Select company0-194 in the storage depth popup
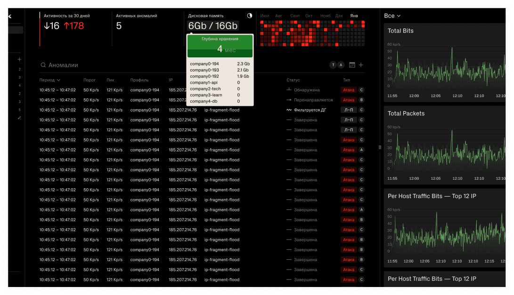This screenshot has width=514, height=295. (x=204, y=64)
